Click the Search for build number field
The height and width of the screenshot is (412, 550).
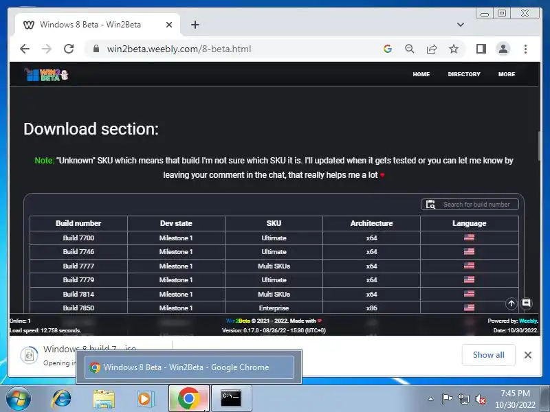coord(470,204)
